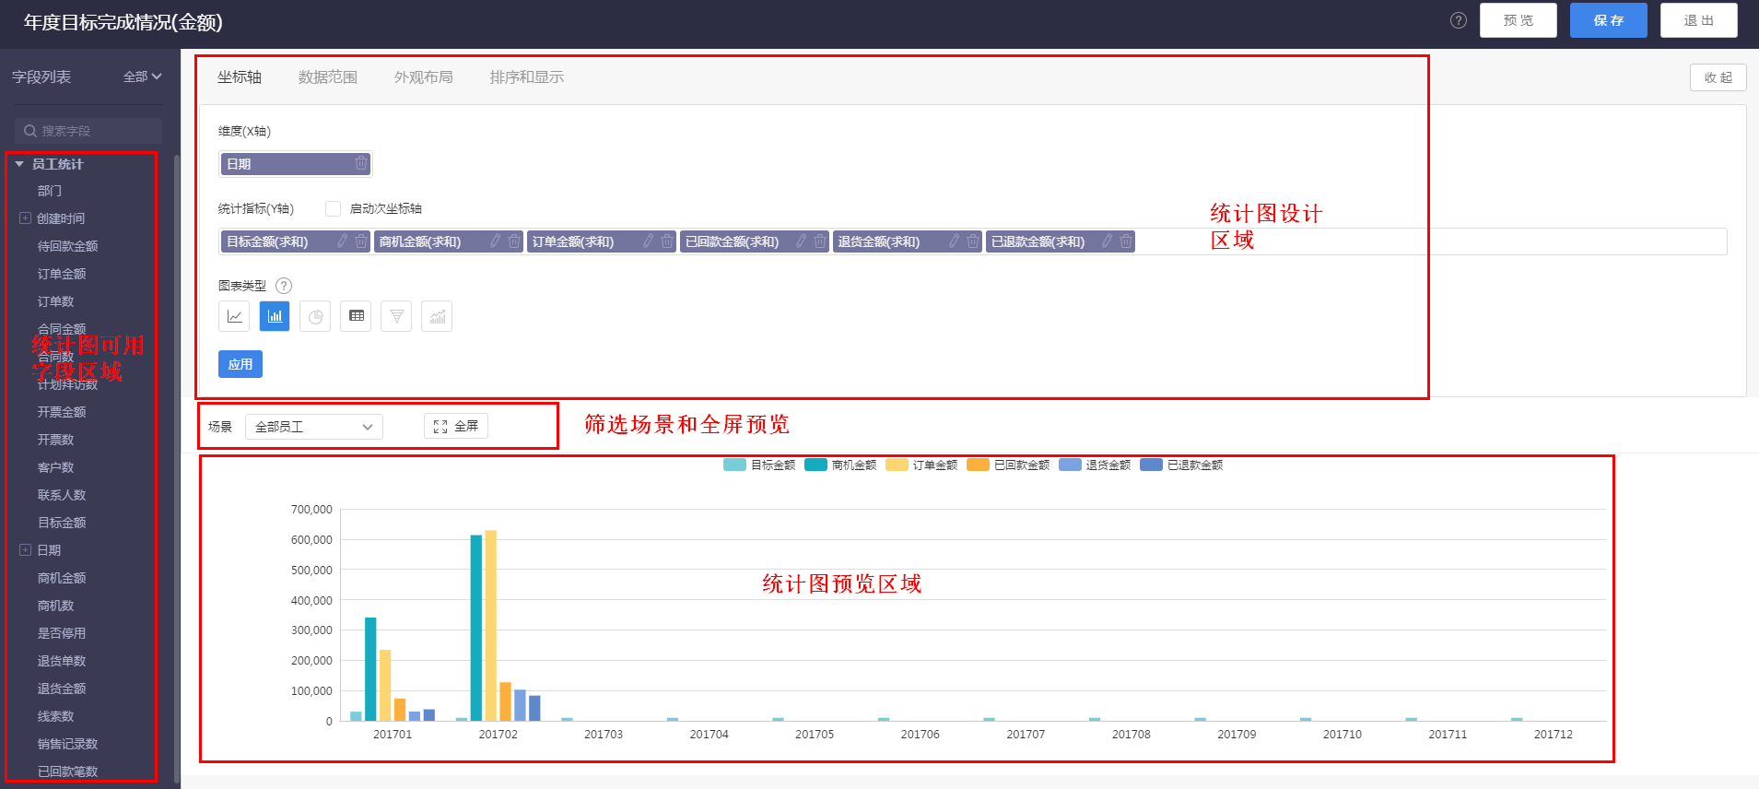Click the 搜索字段 search field
Viewport: 1759px width, 789px height.
point(88,131)
